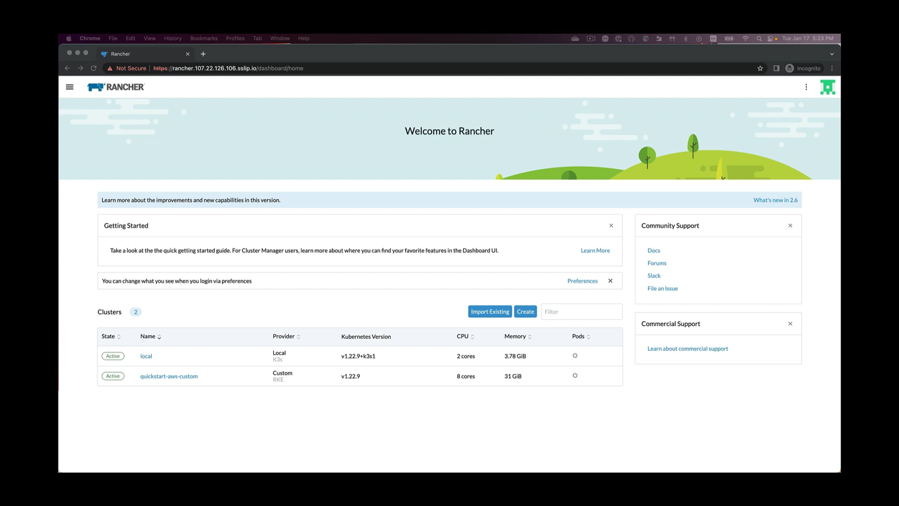Open the quickstart-aws-custom cluster
This screenshot has height=506, width=899.
(x=169, y=376)
